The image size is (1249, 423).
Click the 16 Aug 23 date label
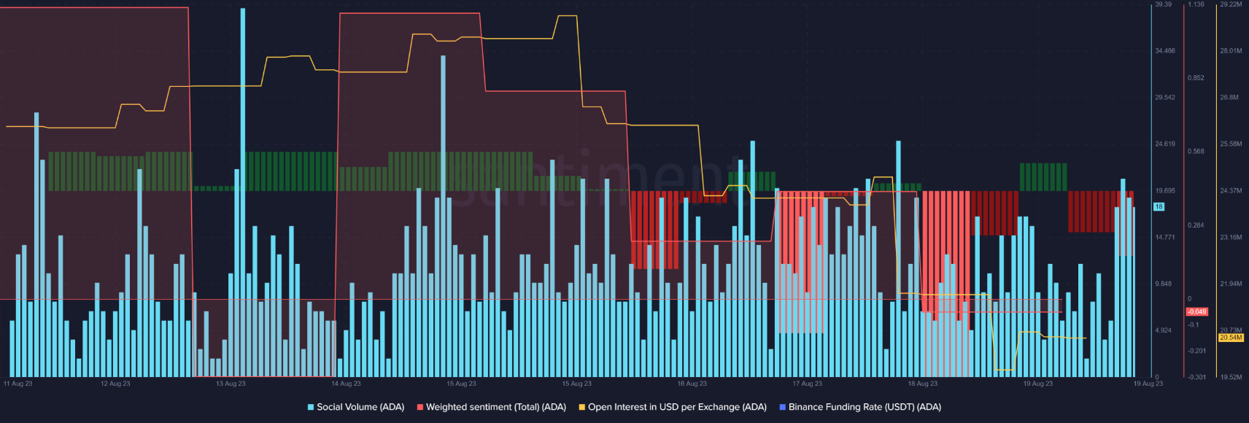[692, 384]
